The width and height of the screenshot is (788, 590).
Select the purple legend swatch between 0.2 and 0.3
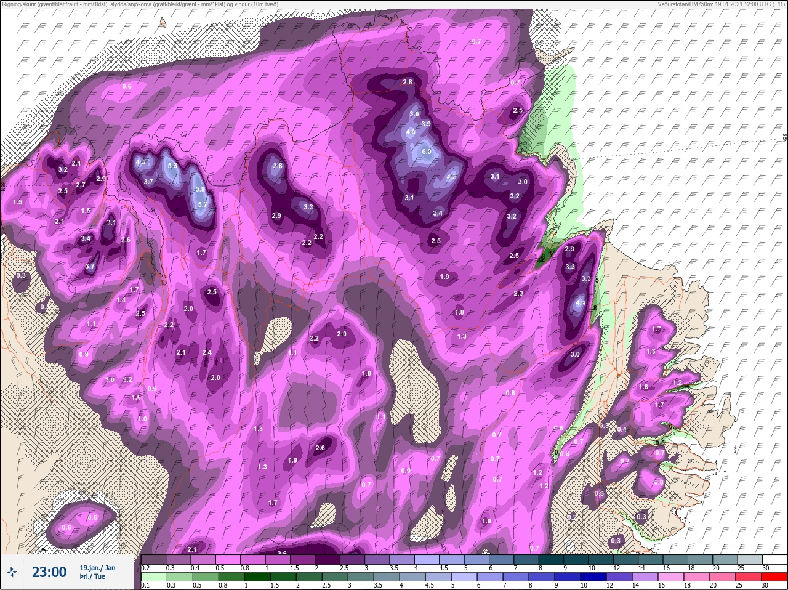coord(154,559)
